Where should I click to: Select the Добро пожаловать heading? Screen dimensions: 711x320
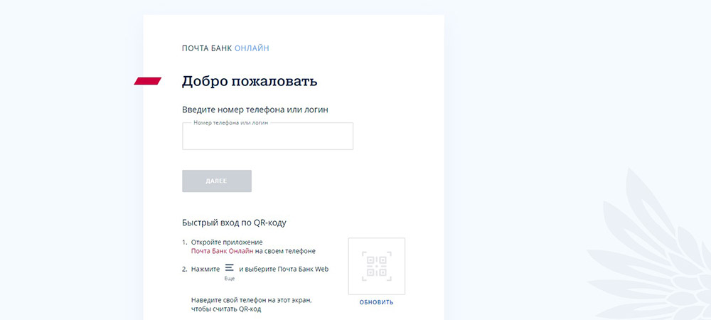[250, 82]
